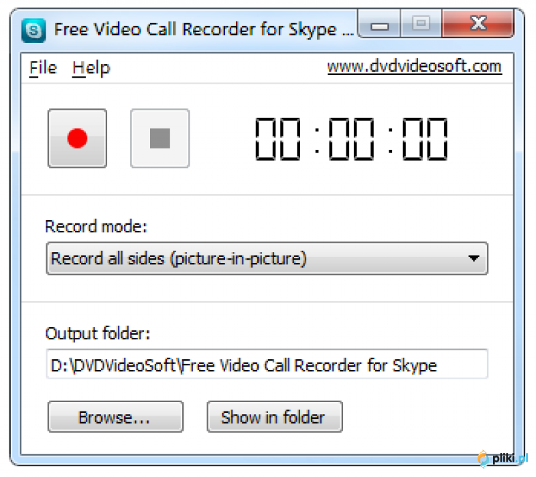Image resolution: width=536 pixels, height=477 pixels.
Task: Open the File menu
Action: pos(43,68)
